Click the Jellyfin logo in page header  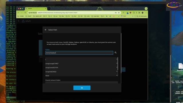(x=27, y=21)
